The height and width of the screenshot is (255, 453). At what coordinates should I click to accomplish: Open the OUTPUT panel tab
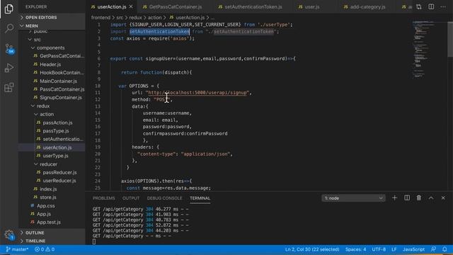click(131, 198)
